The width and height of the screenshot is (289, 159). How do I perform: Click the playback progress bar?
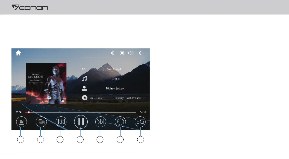(x=81, y=112)
